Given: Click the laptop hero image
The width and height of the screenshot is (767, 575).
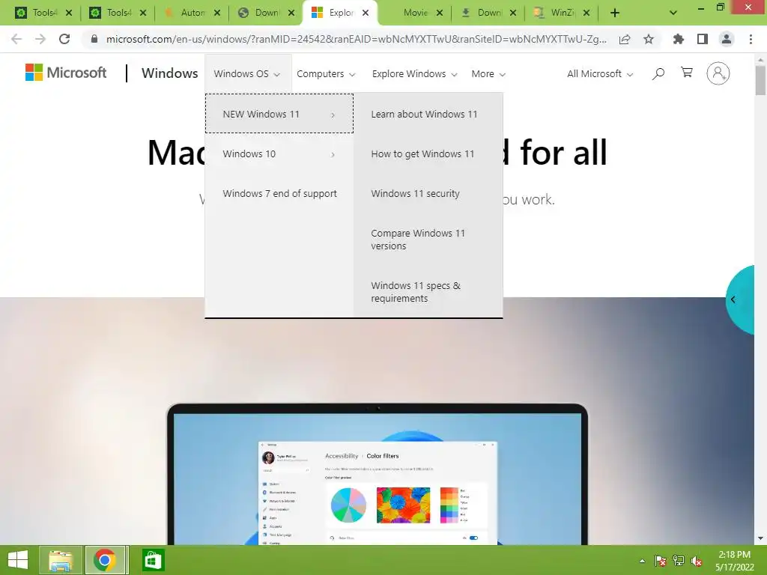Looking at the screenshot, I should [x=378, y=474].
